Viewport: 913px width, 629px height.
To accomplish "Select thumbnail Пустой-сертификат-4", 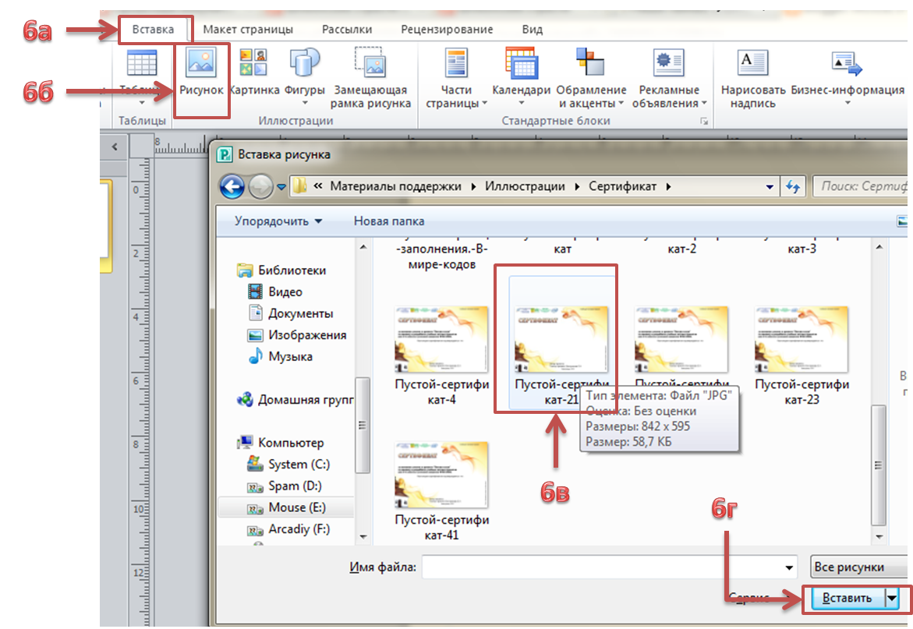I will tap(441, 355).
